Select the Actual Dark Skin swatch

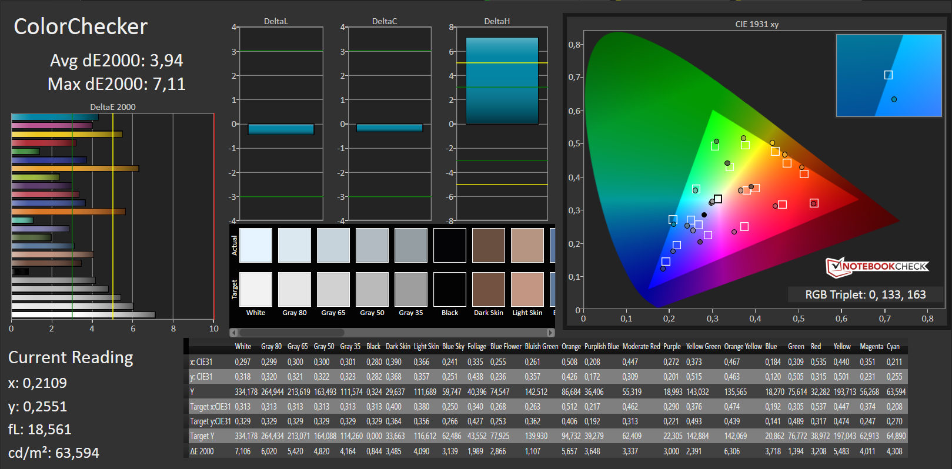coord(489,245)
